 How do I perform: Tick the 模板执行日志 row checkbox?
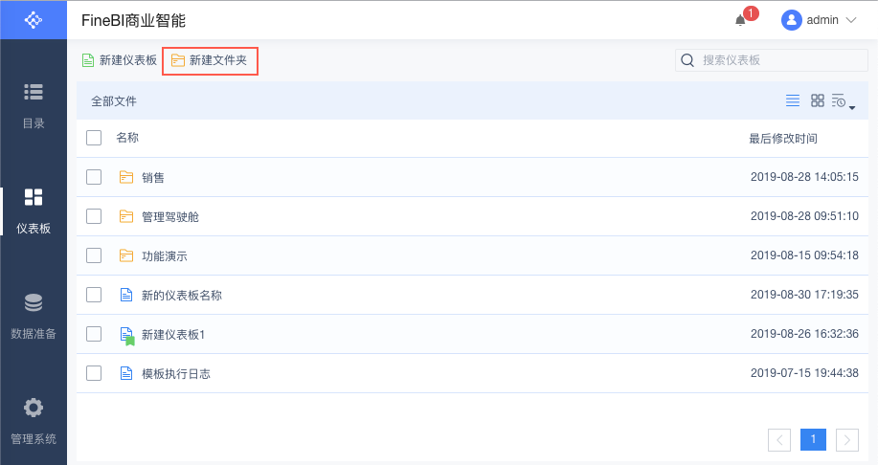94,373
